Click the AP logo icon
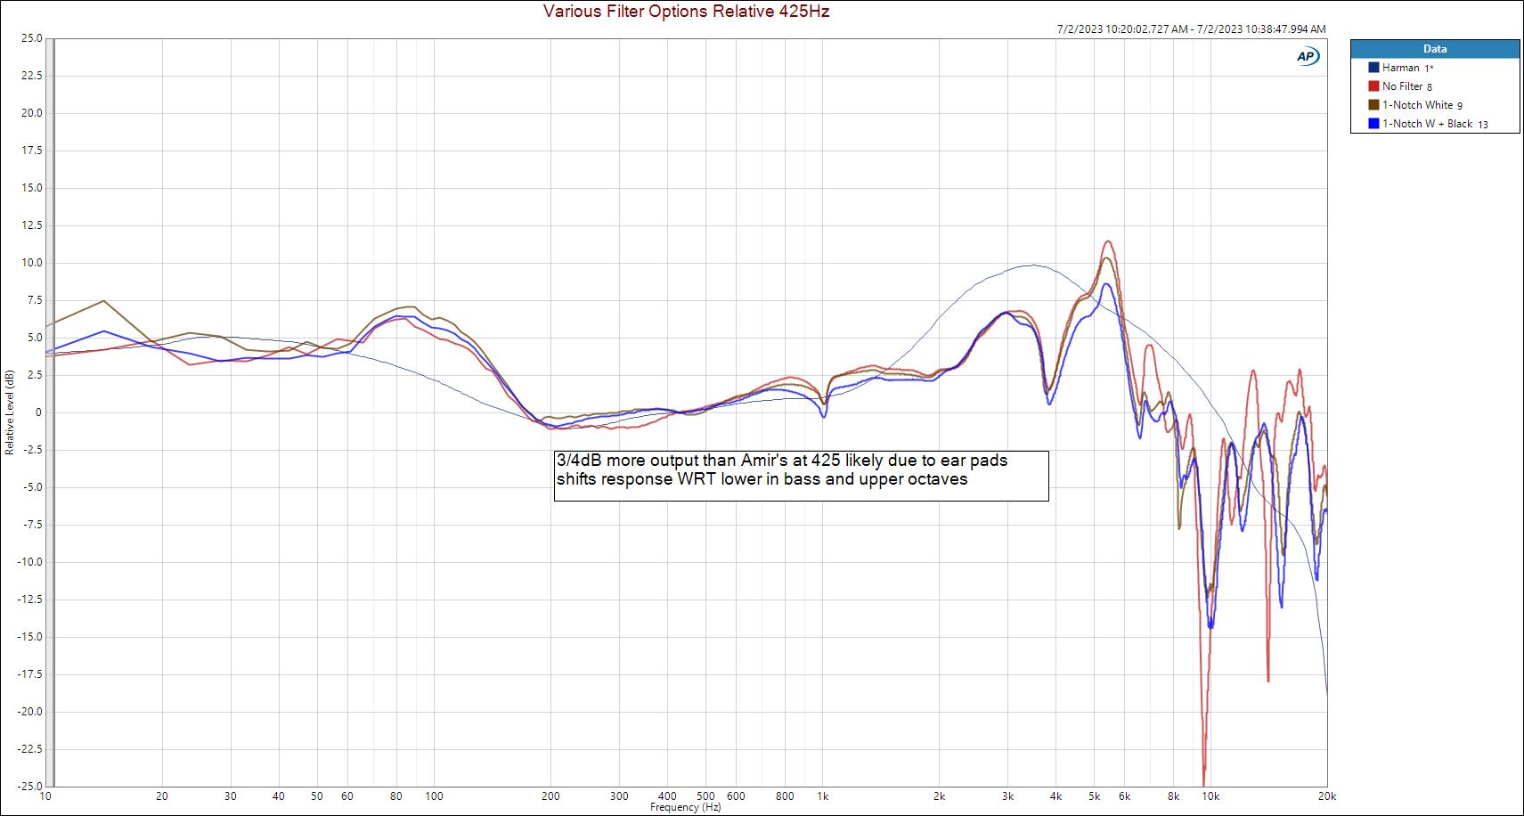This screenshot has width=1524, height=816. click(x=1308, y=56)
